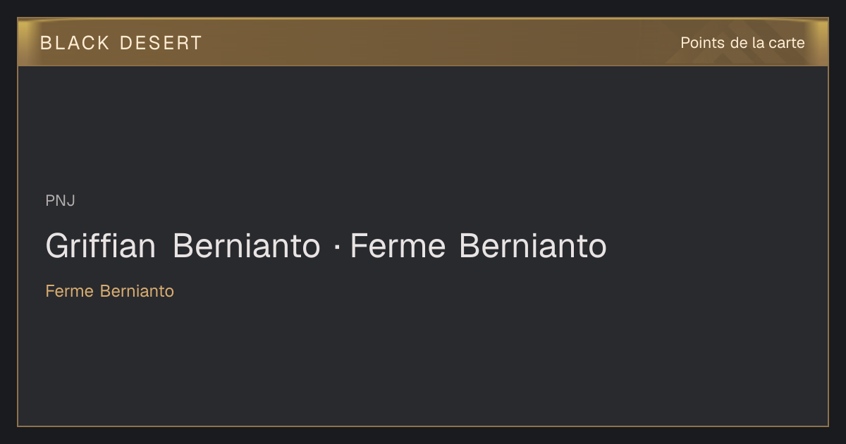
Task: Open the gold Ferme Bernianto location link
Action: [109, 291]
